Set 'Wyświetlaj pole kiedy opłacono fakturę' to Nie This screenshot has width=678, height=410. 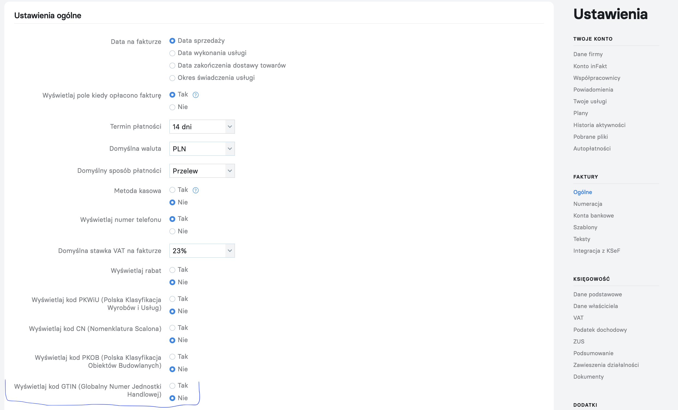[x=172, y=107]
